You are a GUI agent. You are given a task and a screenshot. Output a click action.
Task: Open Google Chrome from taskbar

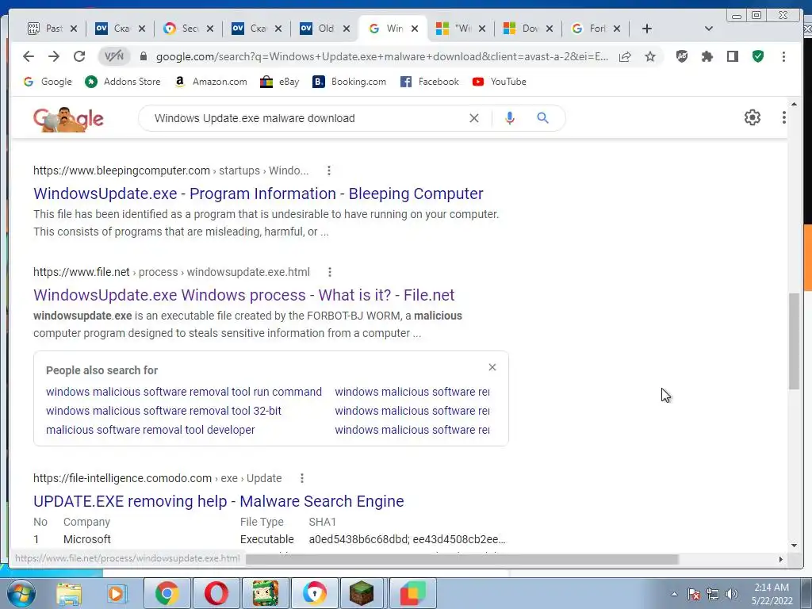click(167, 593)
